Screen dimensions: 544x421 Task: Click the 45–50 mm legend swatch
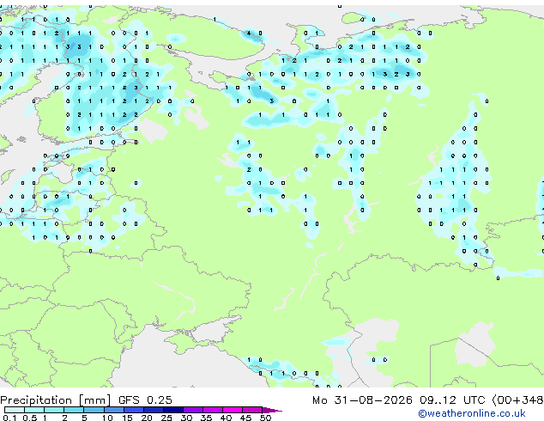[x=252, y=410]
